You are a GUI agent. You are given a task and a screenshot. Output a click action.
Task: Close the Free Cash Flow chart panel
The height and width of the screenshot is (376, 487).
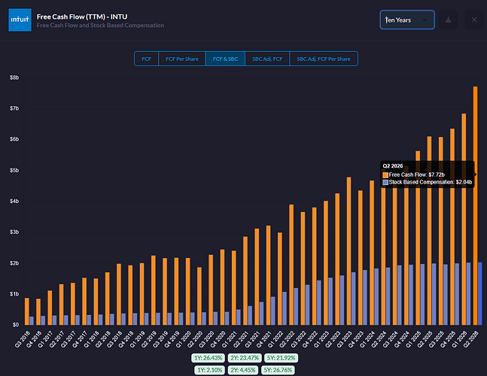[474, 20]
